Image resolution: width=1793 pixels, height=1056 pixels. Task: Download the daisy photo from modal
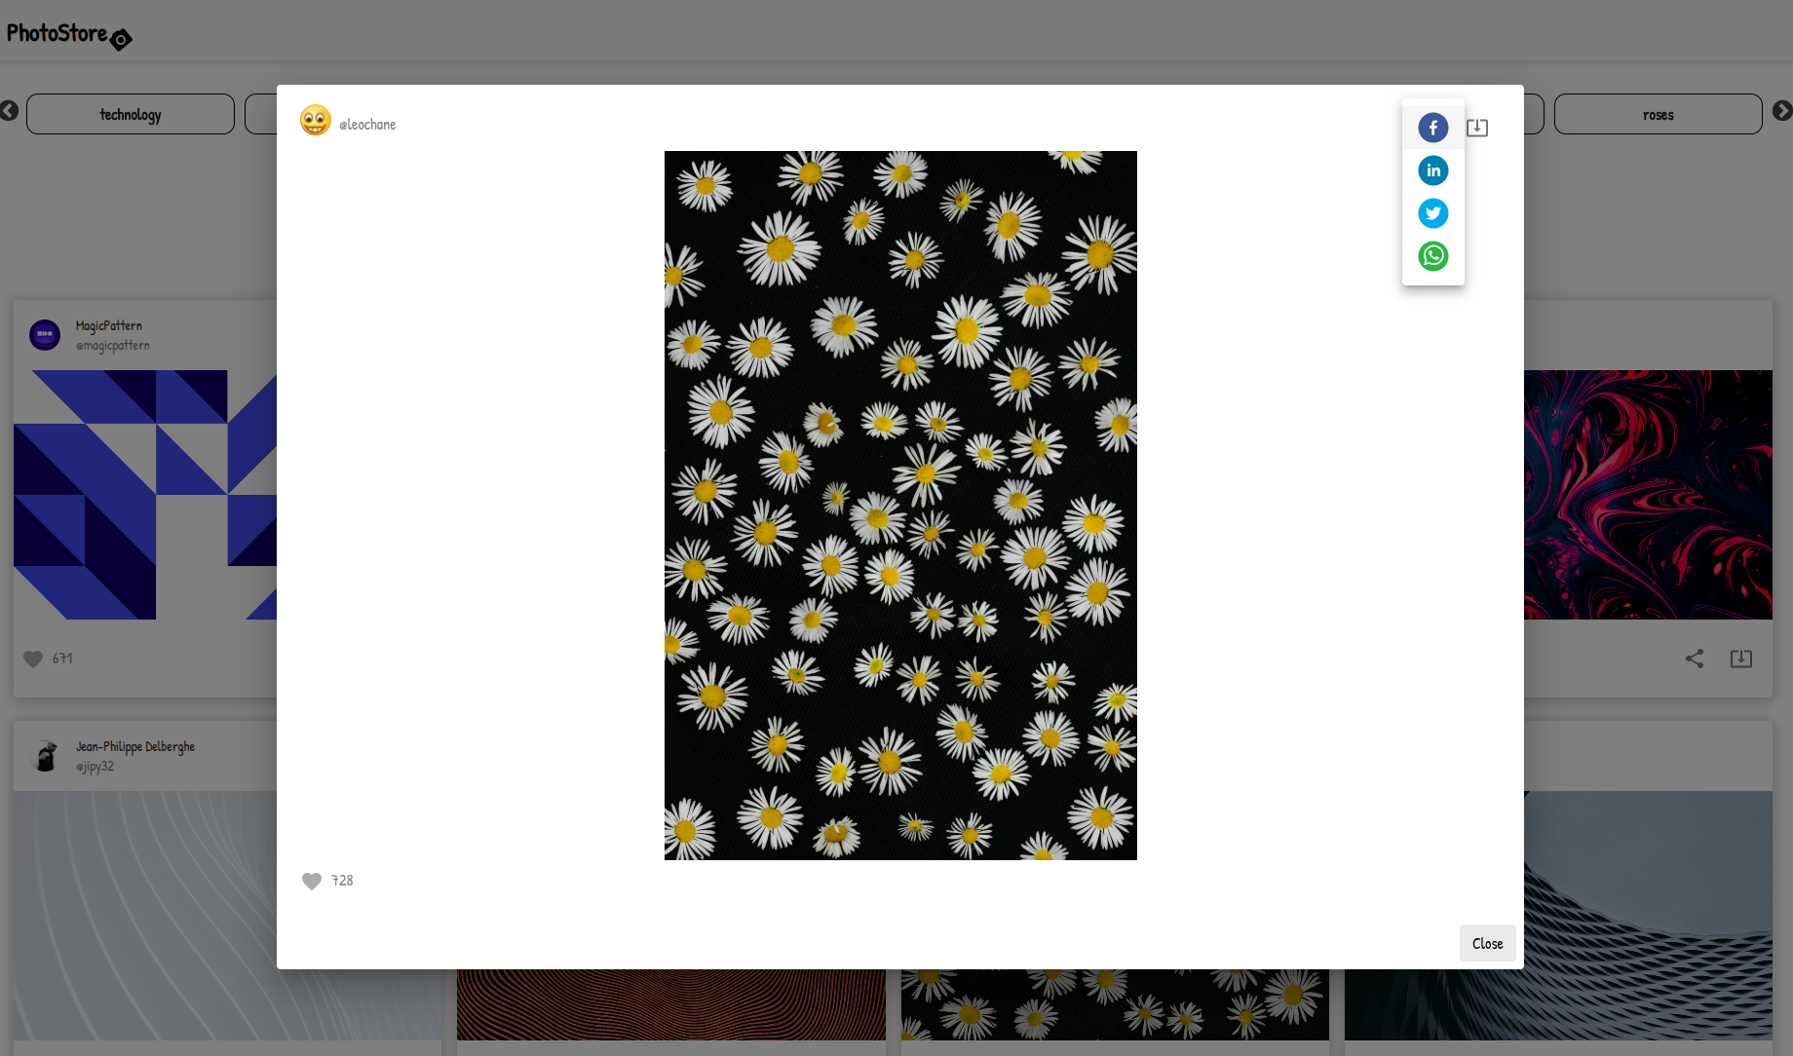[x=1476, y=128]
